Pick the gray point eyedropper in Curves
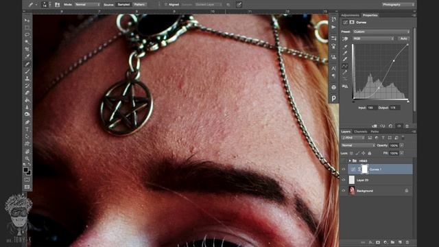The height and width of the screenshot is (247, 439). (345, 53)
